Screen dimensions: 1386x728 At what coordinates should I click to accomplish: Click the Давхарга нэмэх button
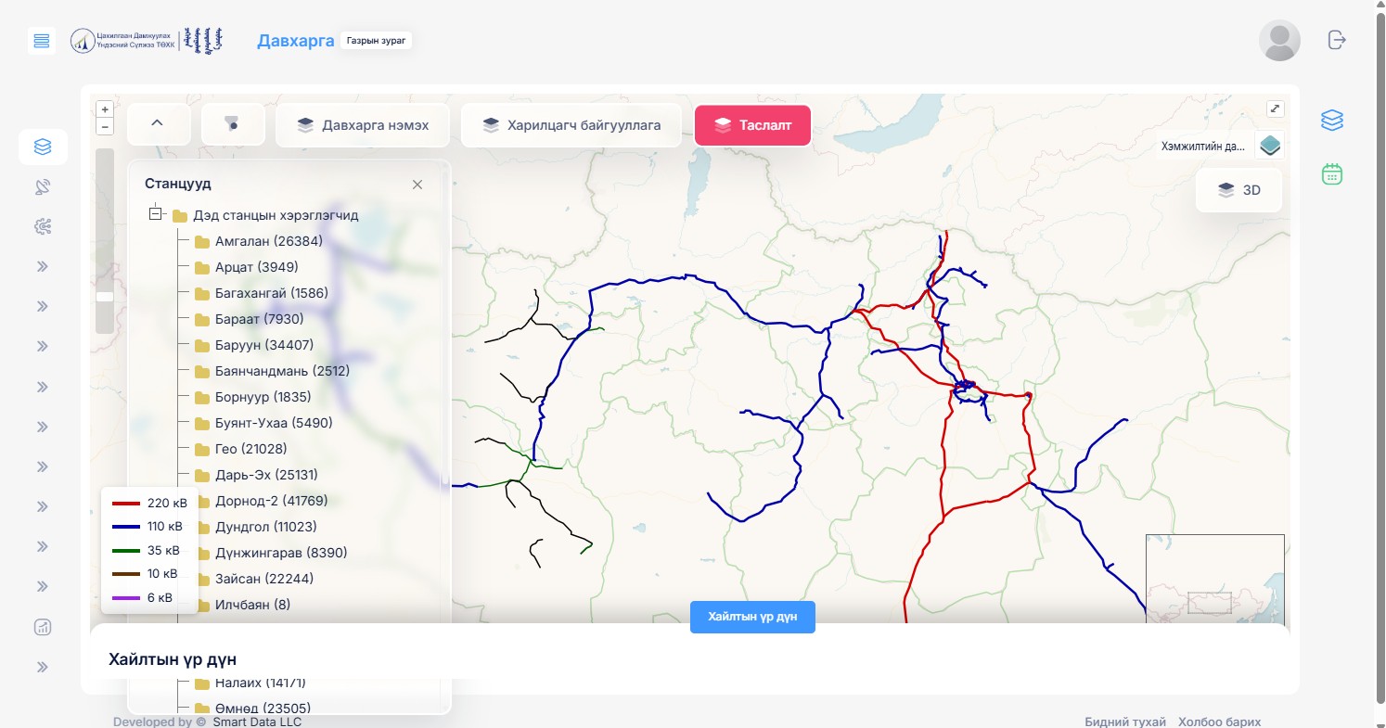(363, 125)
